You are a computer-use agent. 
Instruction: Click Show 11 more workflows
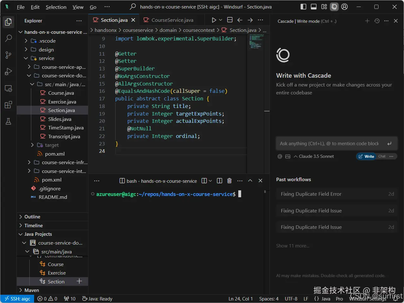click(293, 246)
